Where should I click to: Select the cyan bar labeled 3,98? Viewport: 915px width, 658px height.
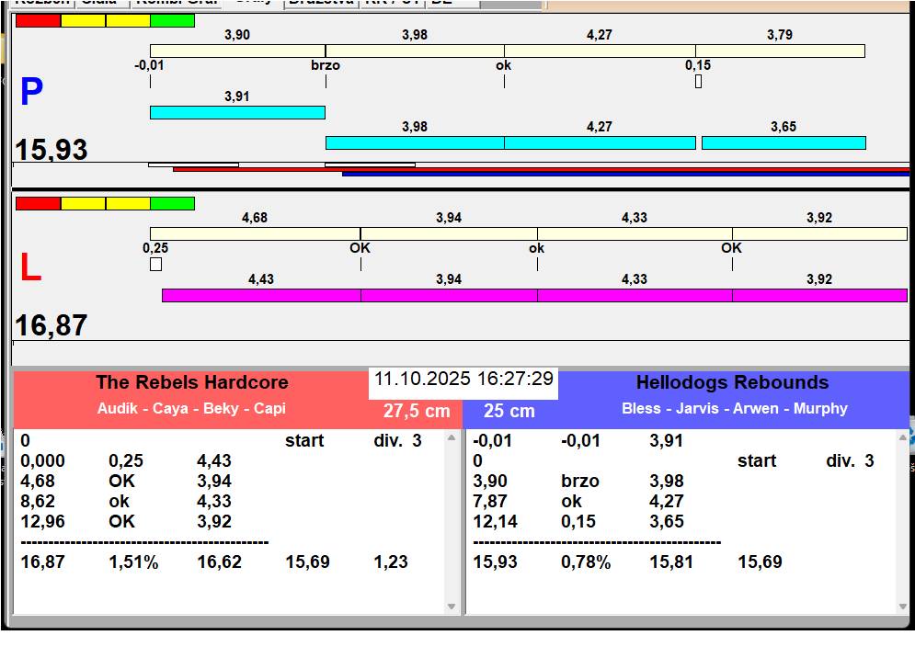(415, 142)
